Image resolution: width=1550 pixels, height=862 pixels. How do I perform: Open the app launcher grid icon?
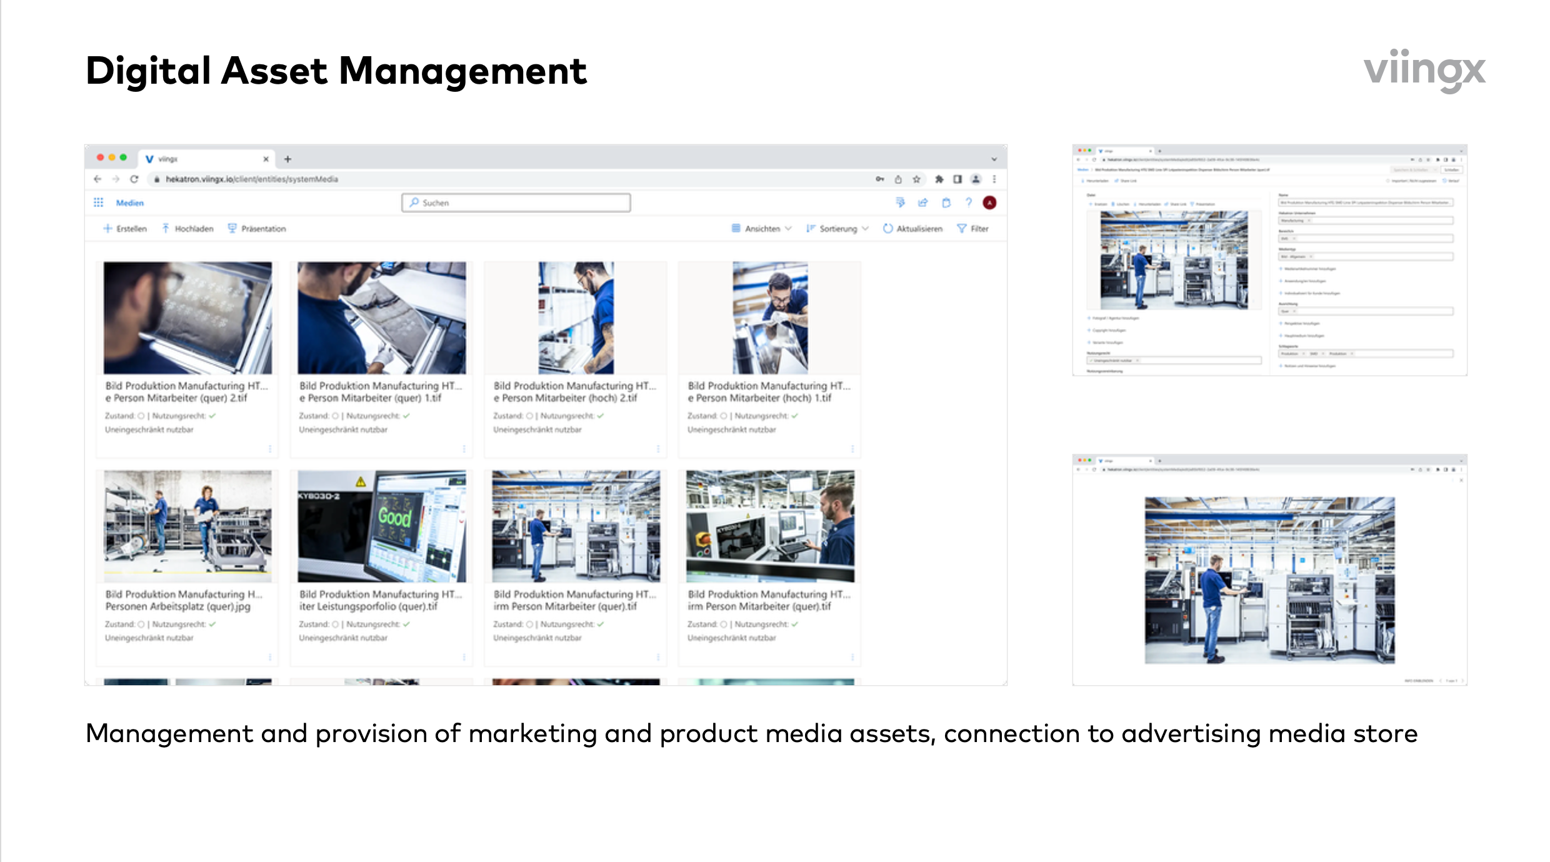click(x=98, y=202)
